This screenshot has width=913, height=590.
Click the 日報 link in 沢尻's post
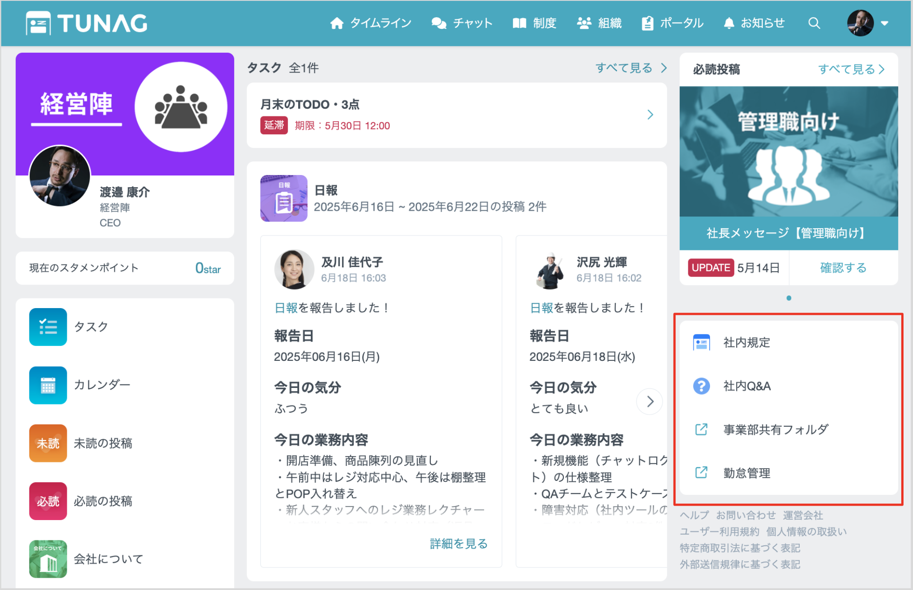(541, 308)
